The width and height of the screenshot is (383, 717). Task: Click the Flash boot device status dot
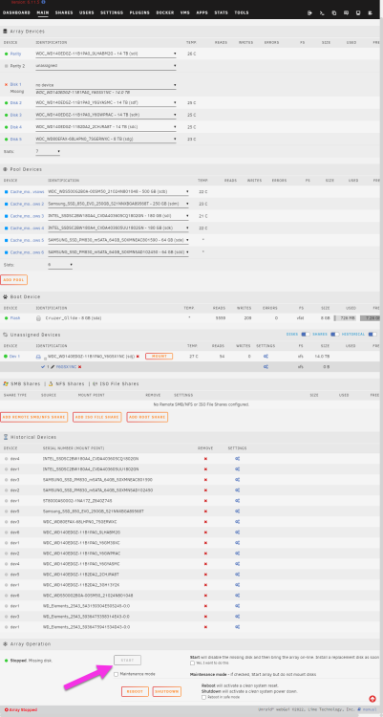pos(6,317)
